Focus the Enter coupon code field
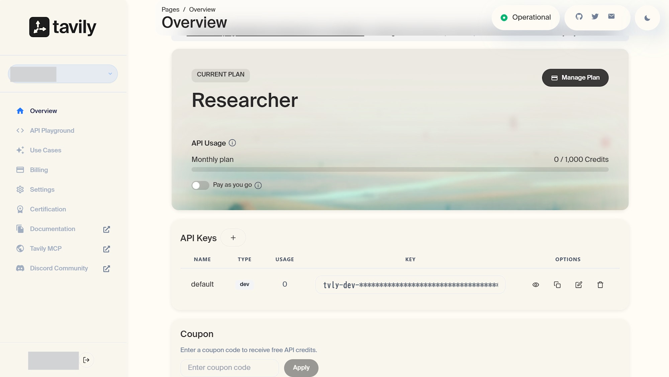Image resolution: width=669 pixels, height=377 pixels. pos(229,368)
